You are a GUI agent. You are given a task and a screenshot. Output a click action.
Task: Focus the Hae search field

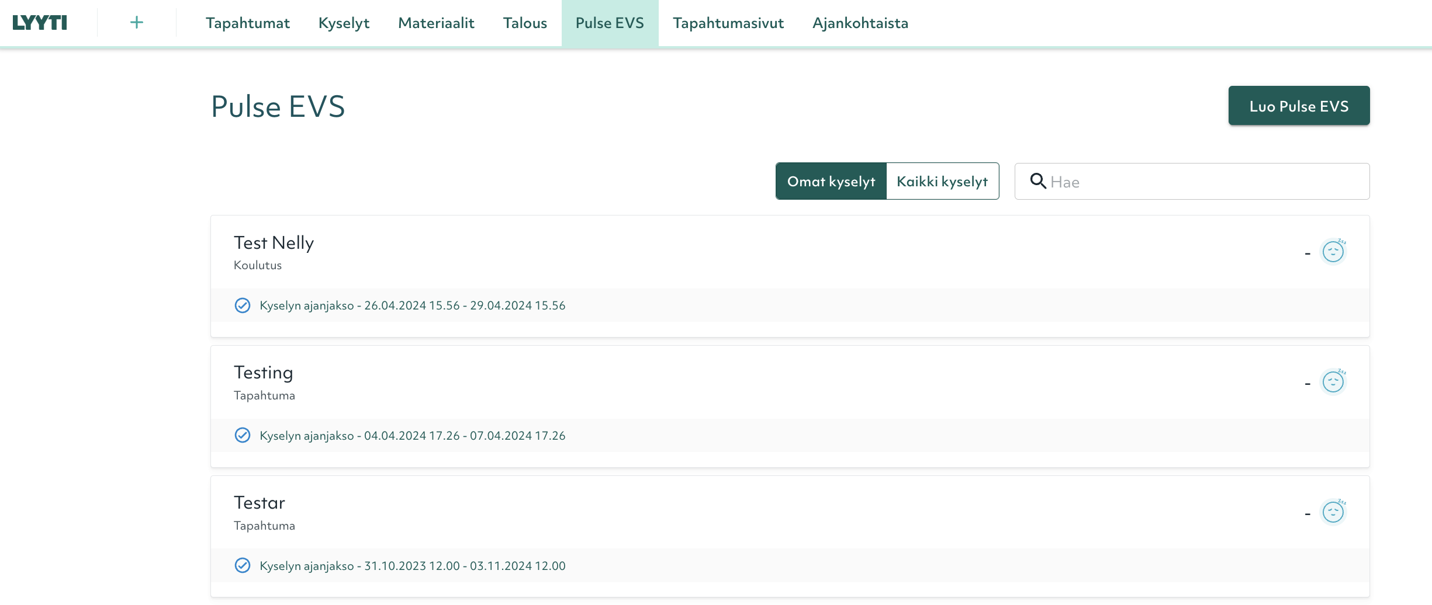1192,181
